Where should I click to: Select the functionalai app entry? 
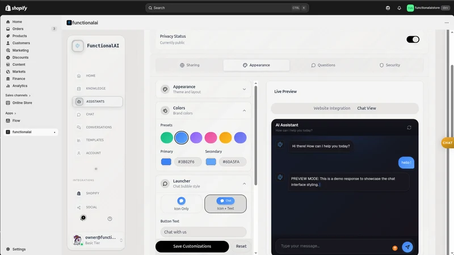click(x=31, y=132)
